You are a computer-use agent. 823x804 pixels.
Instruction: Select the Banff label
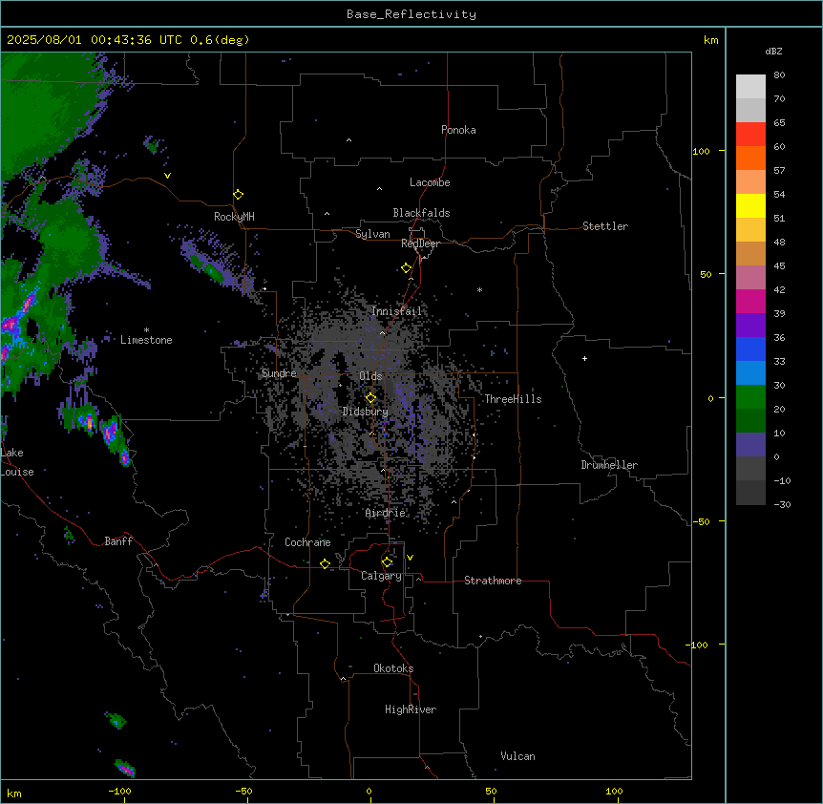click(x=118, y=541)
